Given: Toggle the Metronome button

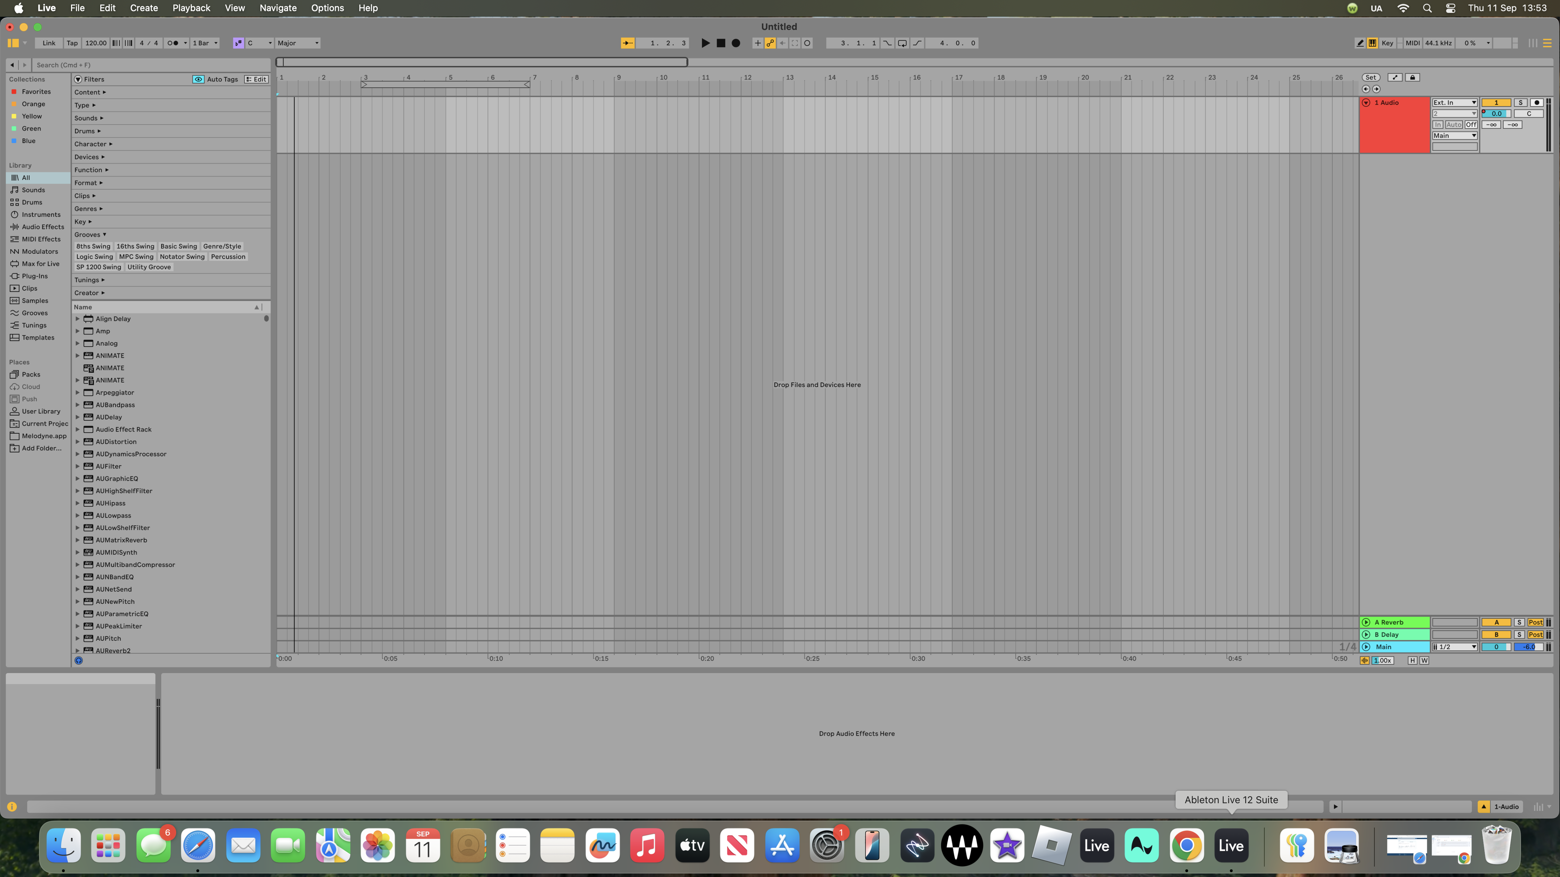Looking at the screenshot, I should 173,43.
